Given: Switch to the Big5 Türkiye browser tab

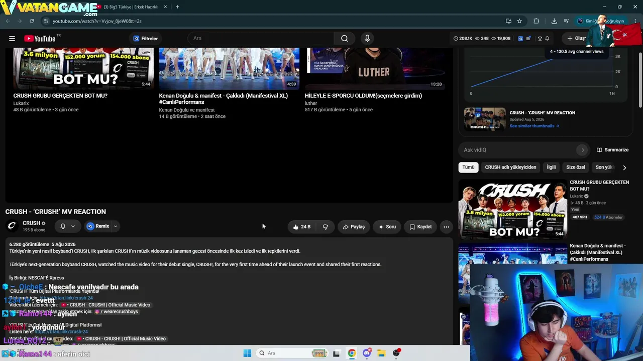Looking at the screenshot, I should [x=131, y=7].
